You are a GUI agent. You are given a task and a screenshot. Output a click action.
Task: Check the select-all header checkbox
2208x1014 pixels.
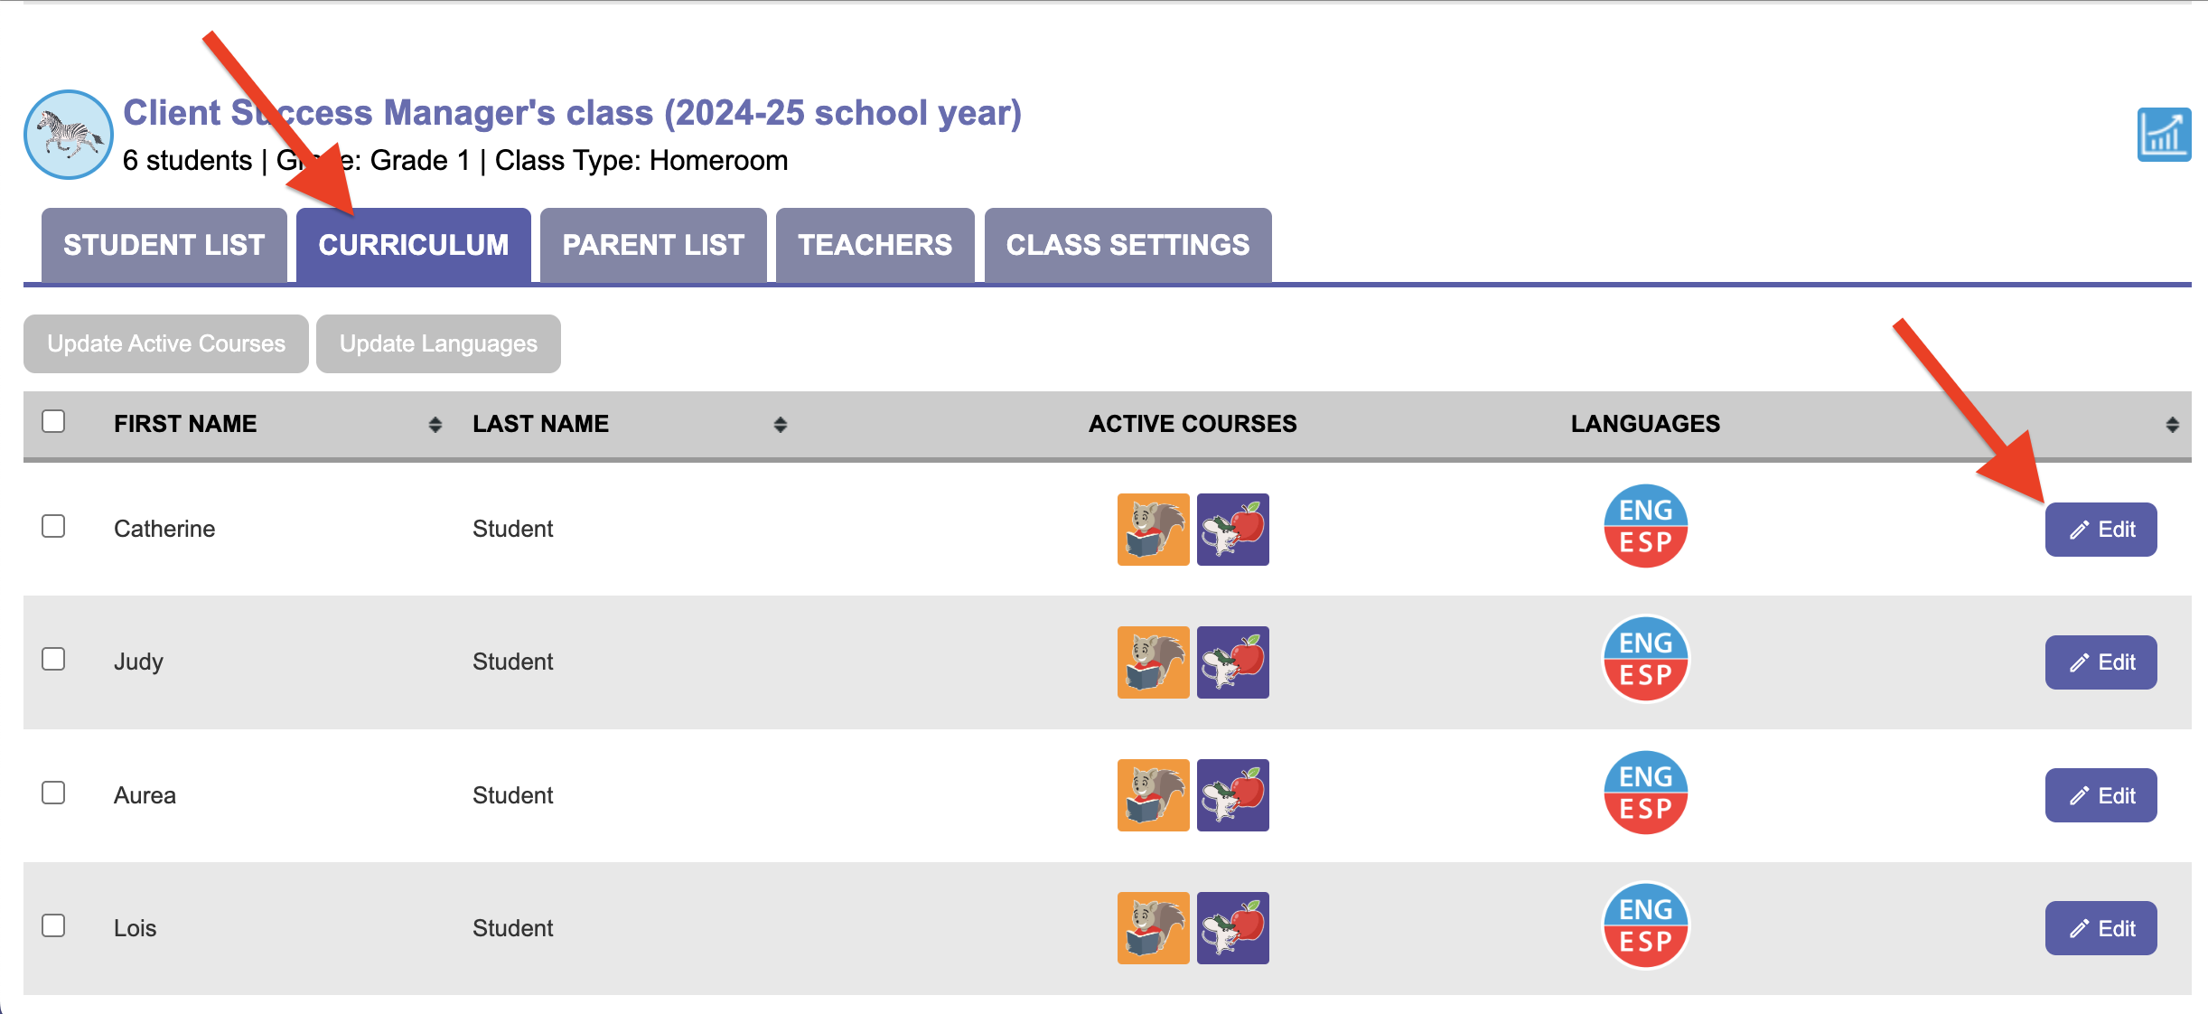pos(53,421)
